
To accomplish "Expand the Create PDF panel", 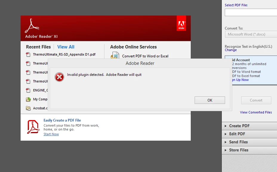I will (250, 126).
